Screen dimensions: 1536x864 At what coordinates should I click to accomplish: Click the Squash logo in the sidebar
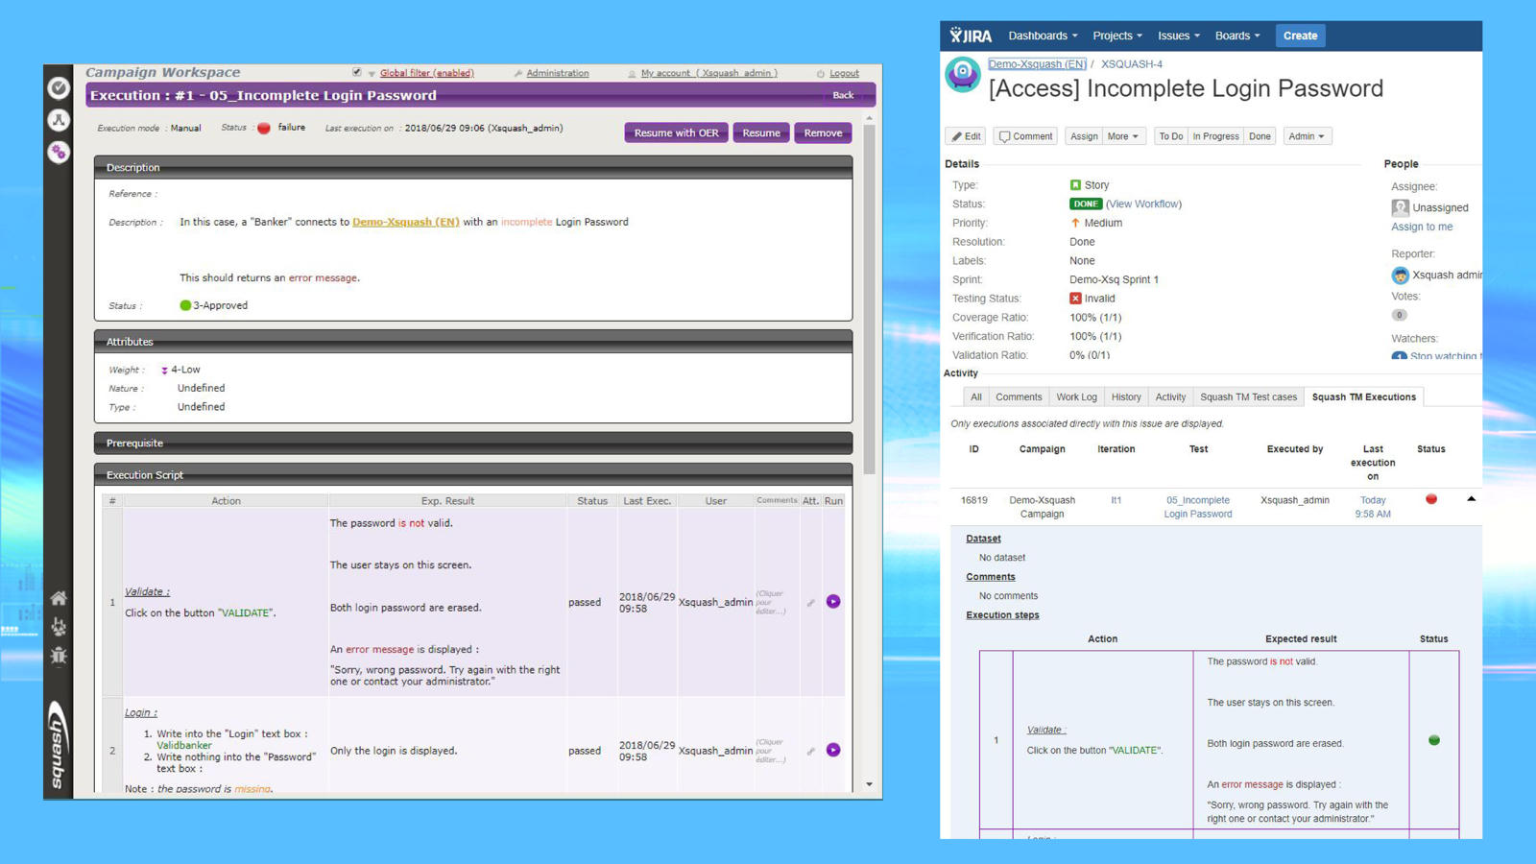tap(59, 745)
